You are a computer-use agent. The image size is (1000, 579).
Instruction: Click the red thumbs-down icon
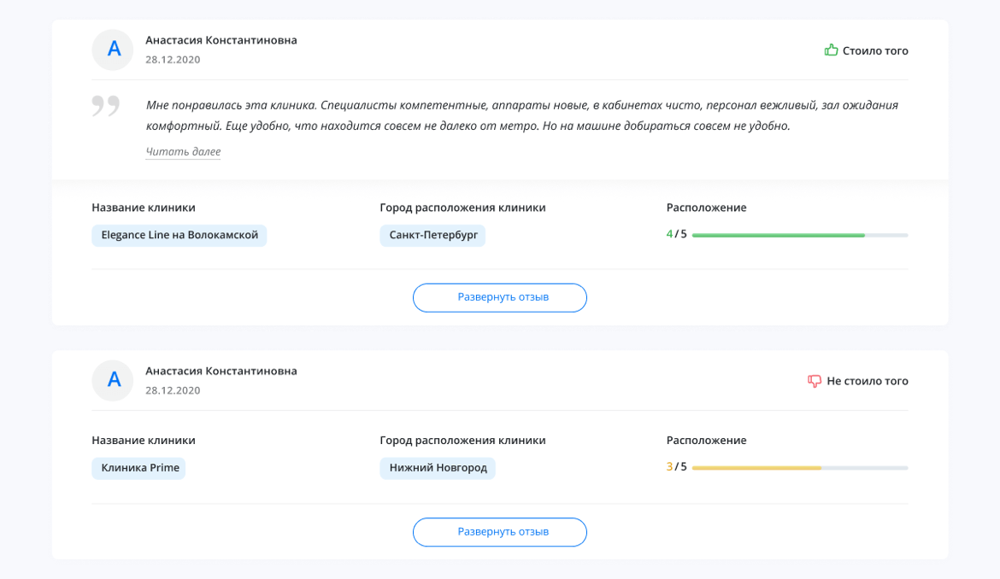coord(815,381)
